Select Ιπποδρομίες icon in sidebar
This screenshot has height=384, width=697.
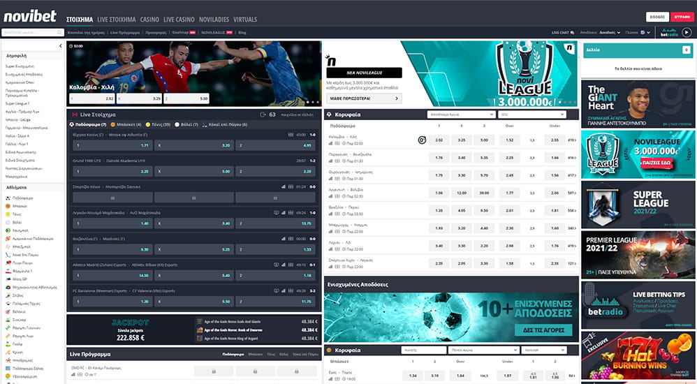(8, 360)
